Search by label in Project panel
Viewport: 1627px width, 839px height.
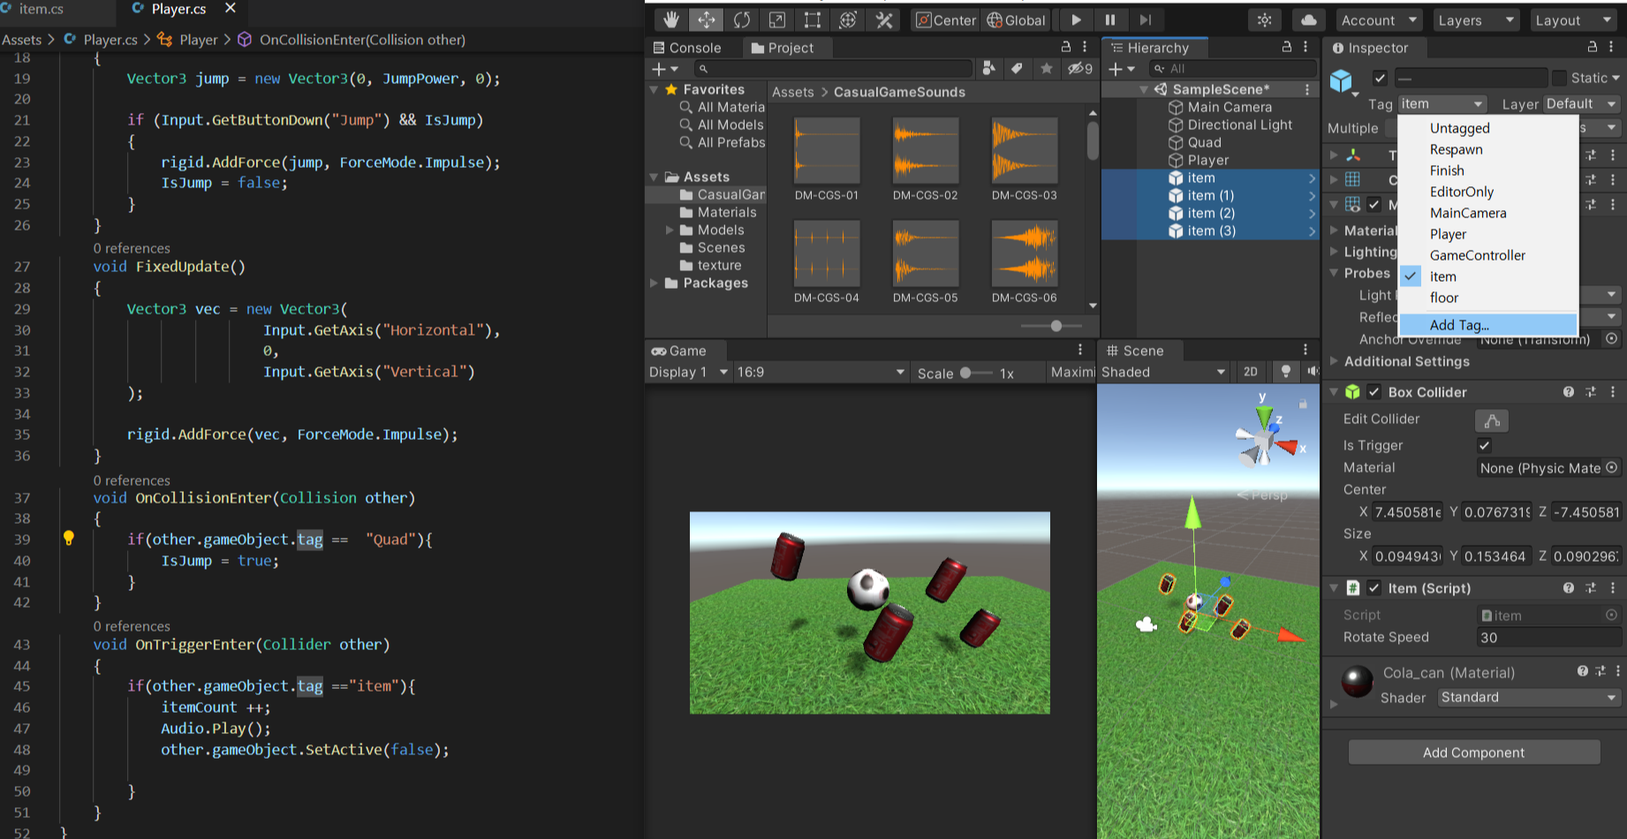(1018, 68)
